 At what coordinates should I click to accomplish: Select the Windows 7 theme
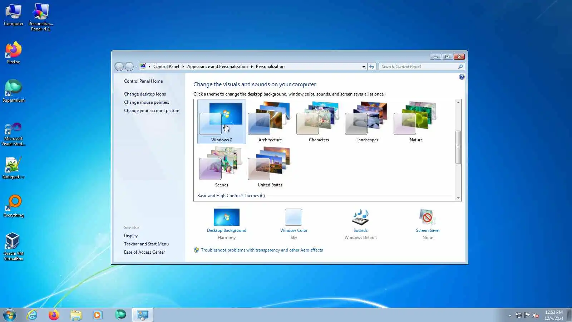pyautogui.click(x=221, y=122)
